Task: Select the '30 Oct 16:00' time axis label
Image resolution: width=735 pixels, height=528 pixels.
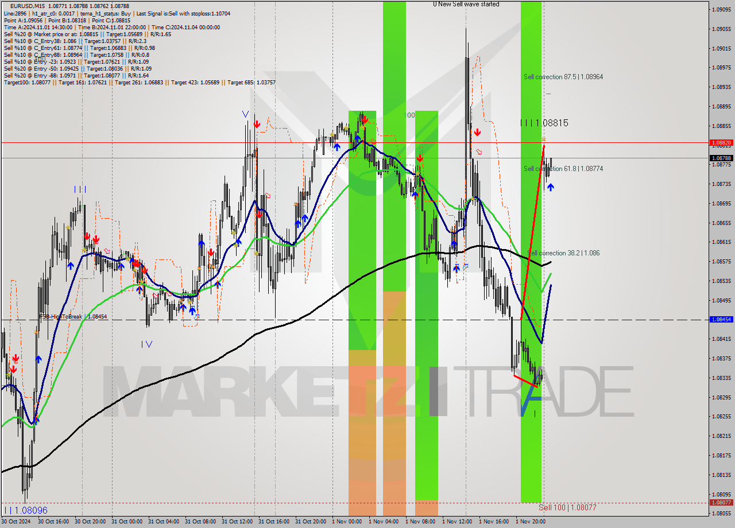Action: pos(53,522)
